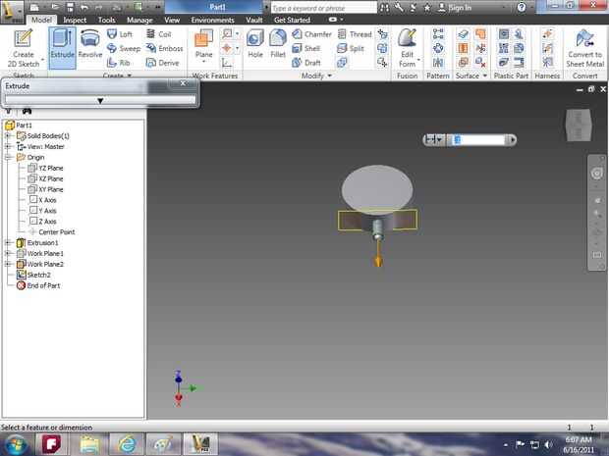Expand the Work Plane2 node
Image resolution: width=609 pixels, height=456 pixels.
pos(8,264)
